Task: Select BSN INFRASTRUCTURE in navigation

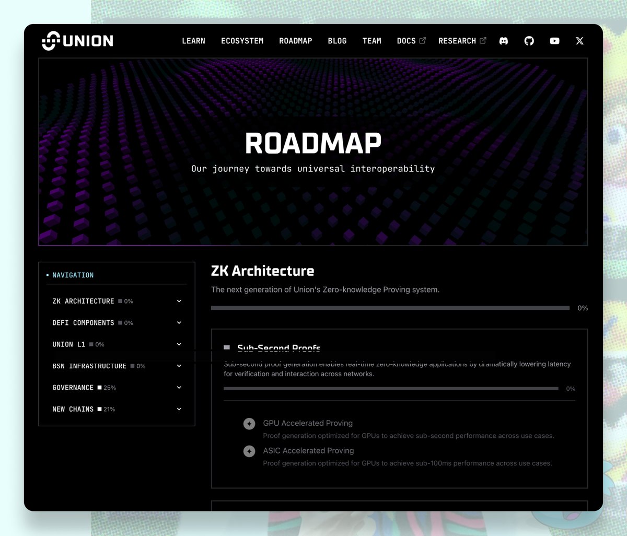Action: pos(89,366)
